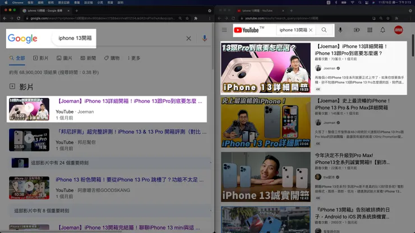Submit YouTube search with magnifier button

(324, 30)
